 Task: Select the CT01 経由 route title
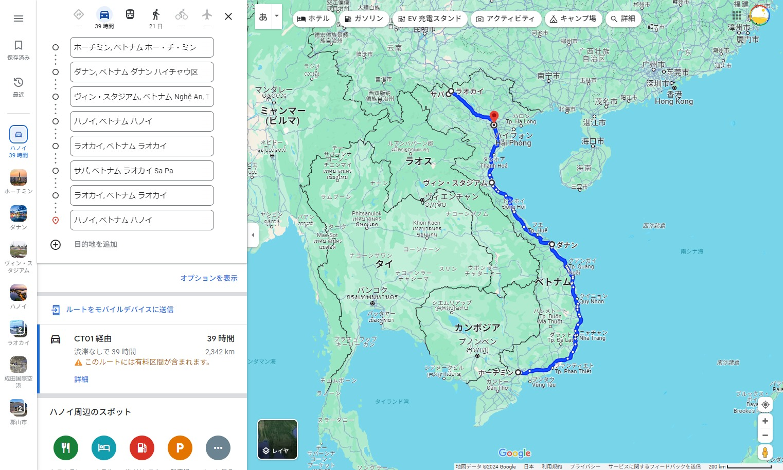[x=93, y=339]
